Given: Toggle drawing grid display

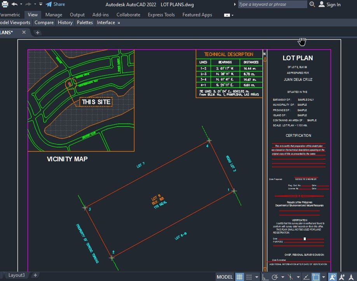Looking at the screenshot, I should click(239, 277).
